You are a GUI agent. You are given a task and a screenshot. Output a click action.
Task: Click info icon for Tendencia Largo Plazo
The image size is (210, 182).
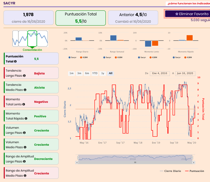(x=24, y=76)
